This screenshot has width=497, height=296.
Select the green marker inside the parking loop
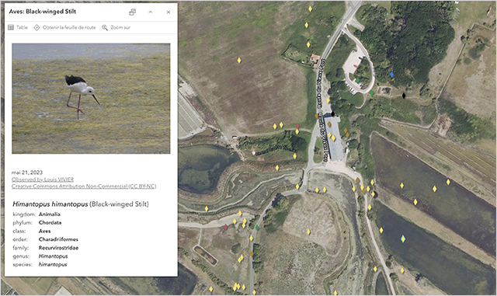click(358, 81)
